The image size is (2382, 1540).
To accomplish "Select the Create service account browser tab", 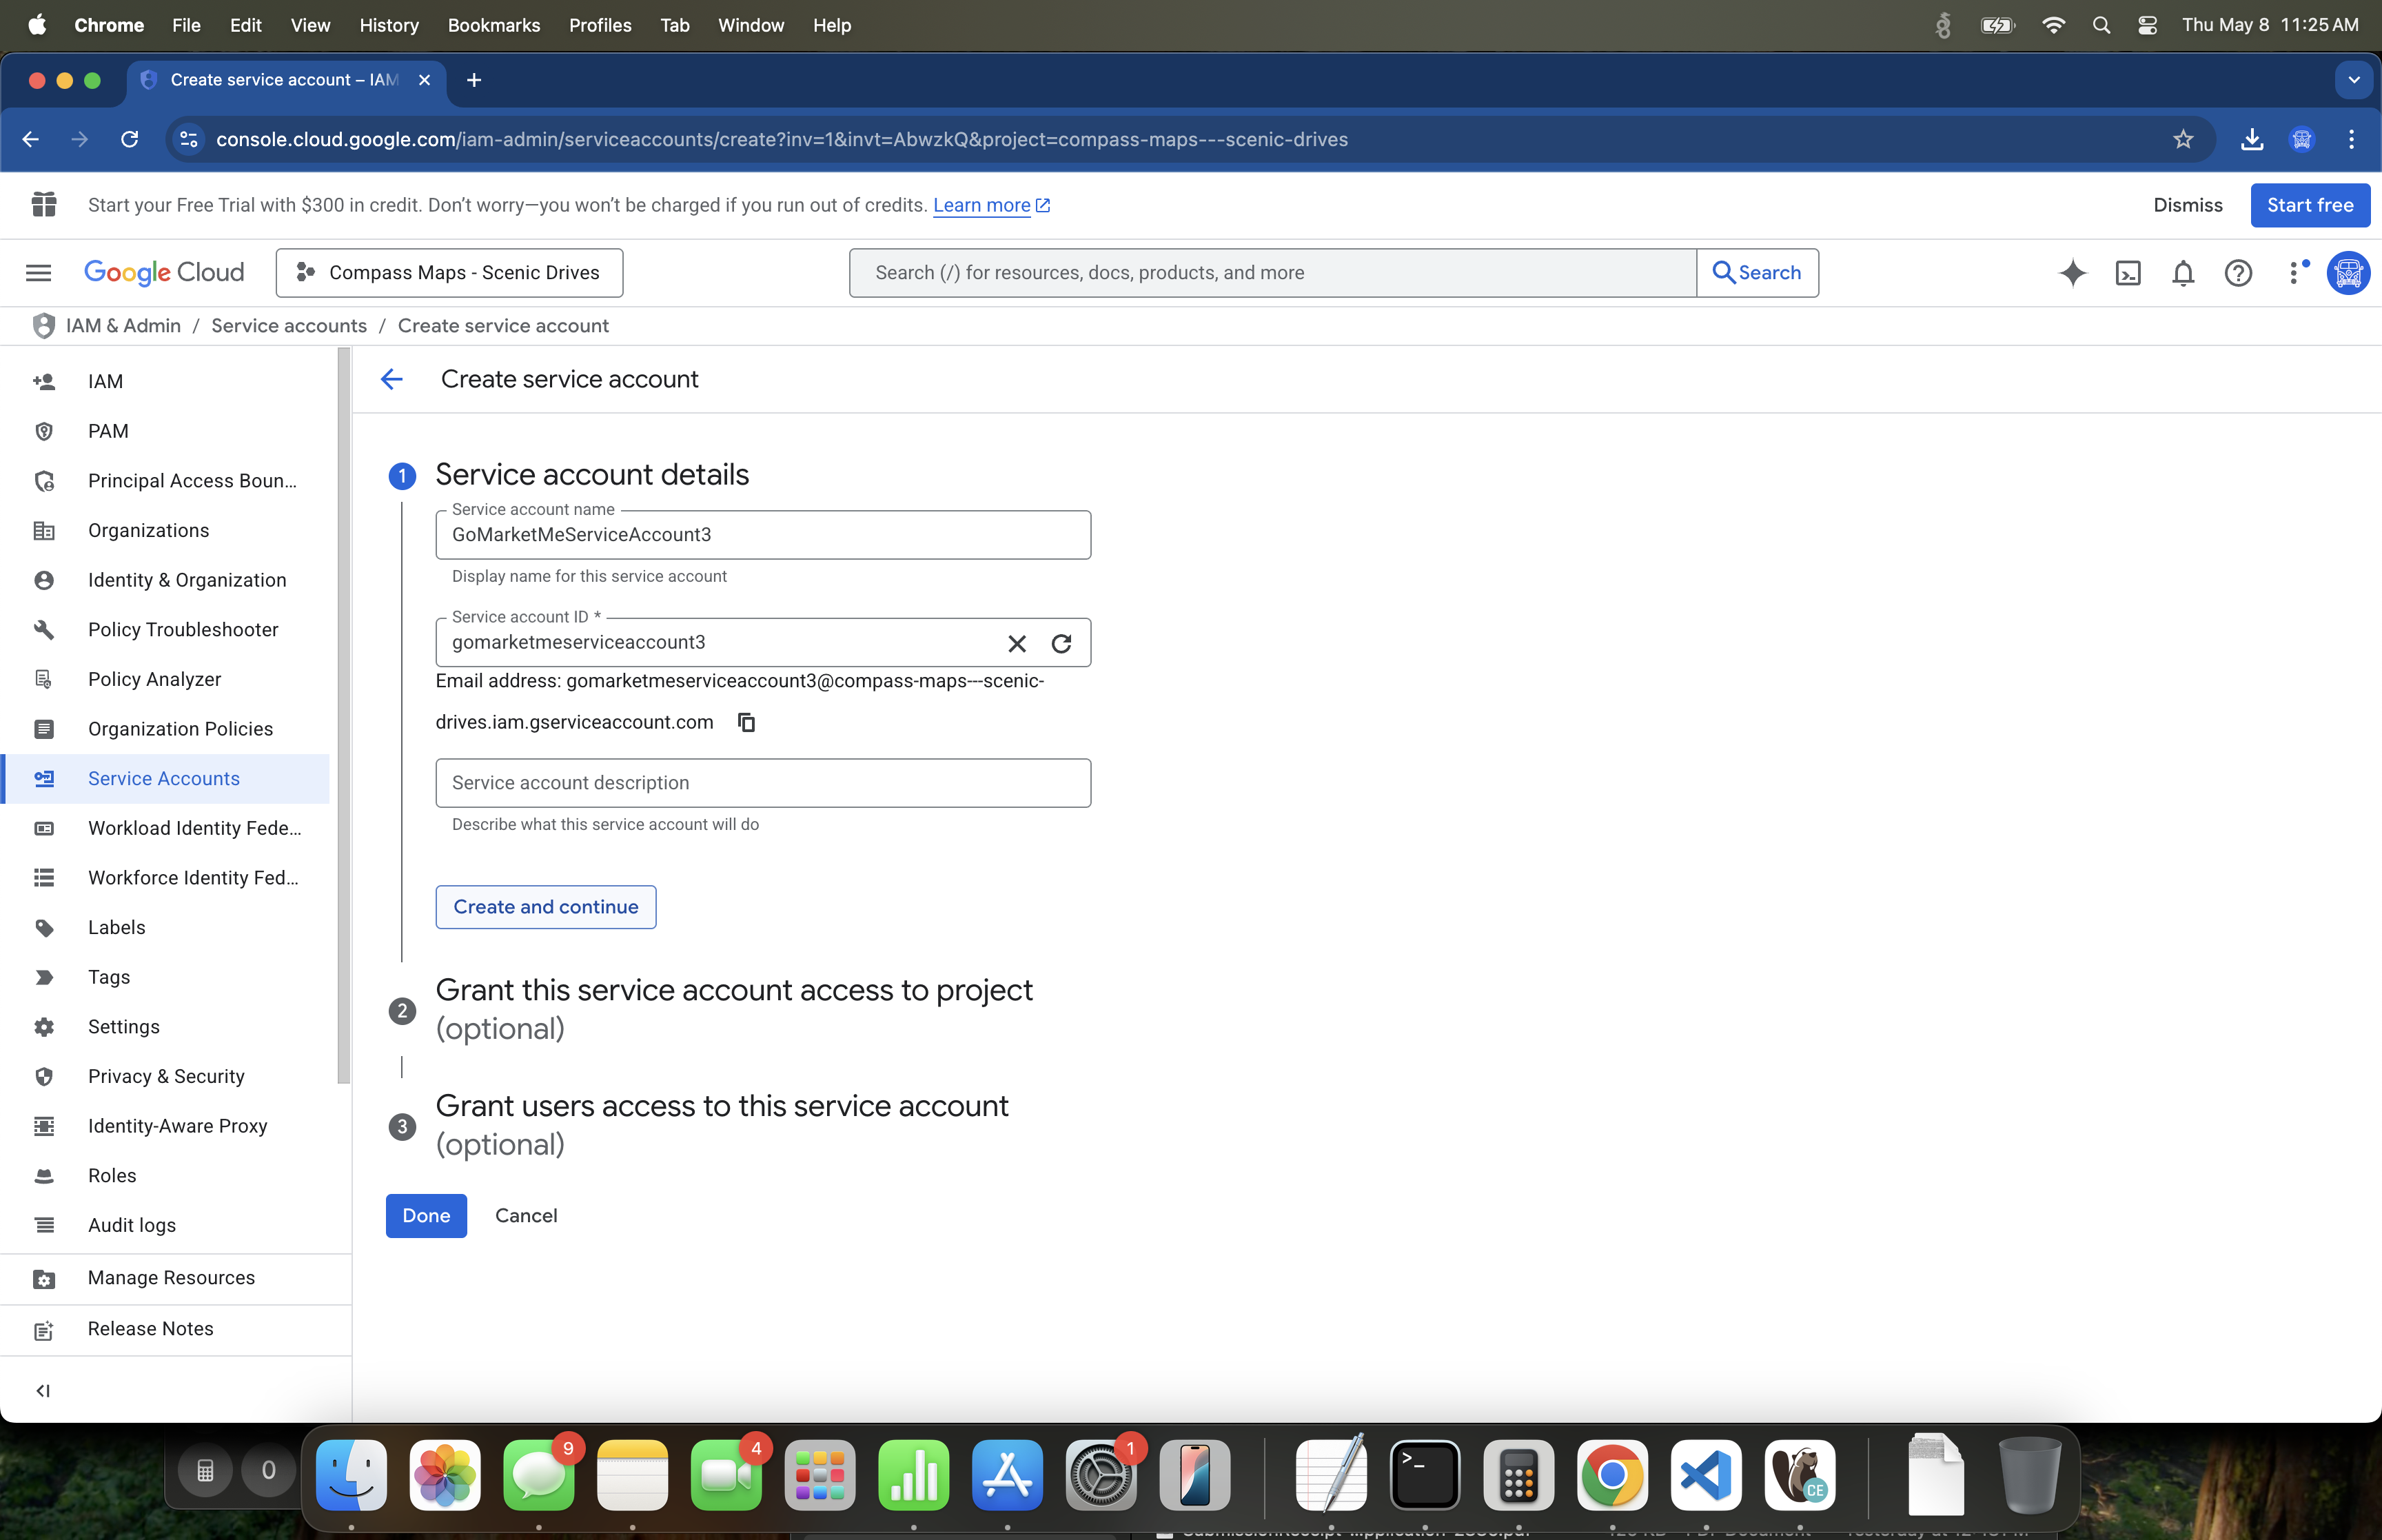I will coord(285,80).
